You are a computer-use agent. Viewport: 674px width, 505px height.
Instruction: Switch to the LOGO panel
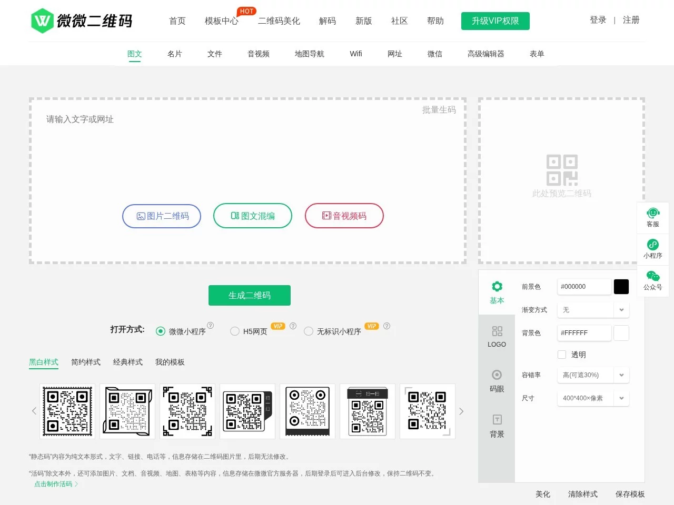[497, 337]
